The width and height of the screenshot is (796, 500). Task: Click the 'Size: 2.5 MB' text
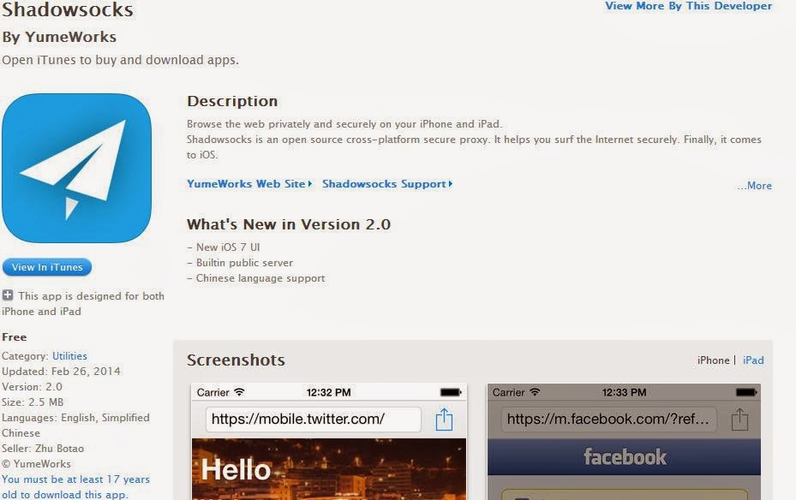click(33, 402)
